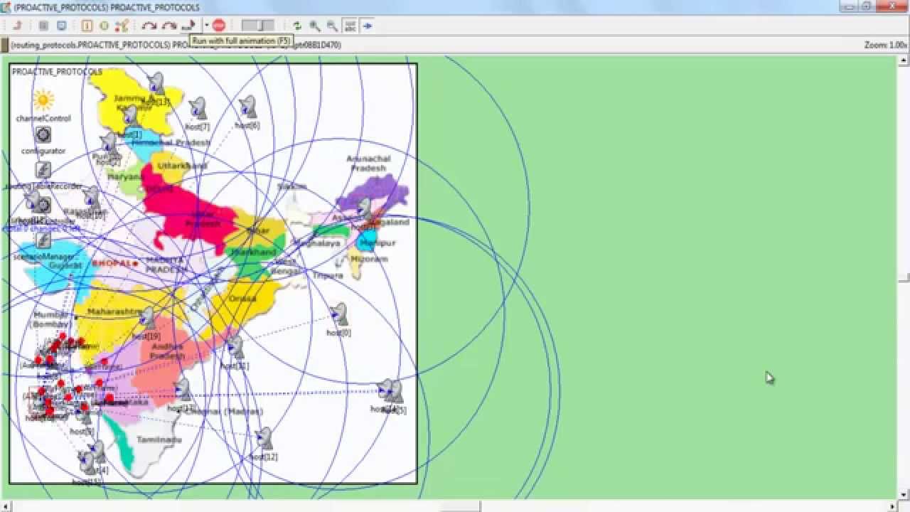This screenshot has width=910, height=512.
Task: Toggle the module names 'abc' label icon
Action: click(350, 26)
